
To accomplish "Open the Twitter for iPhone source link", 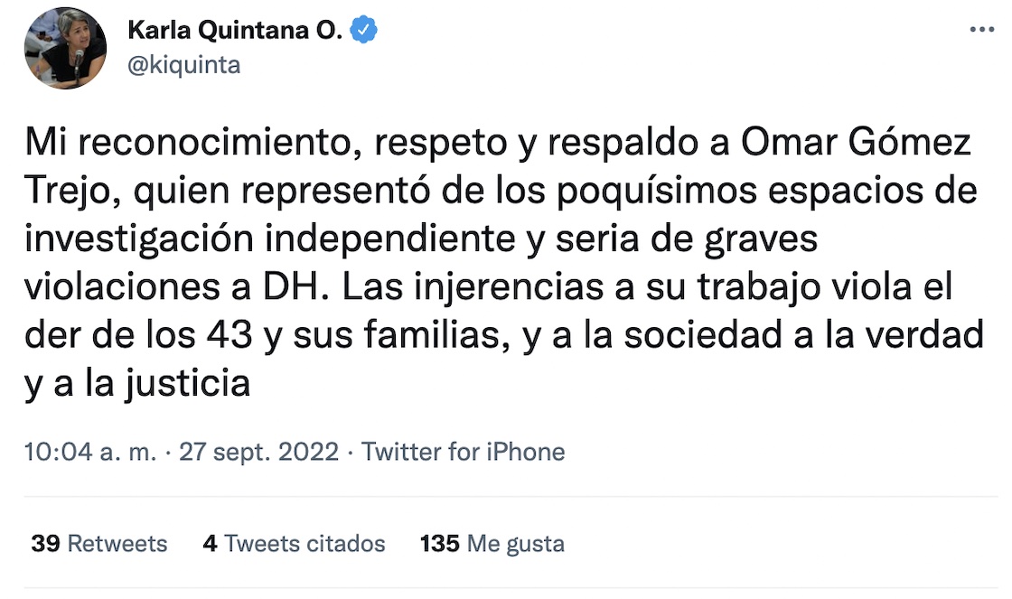I will 464,451.
